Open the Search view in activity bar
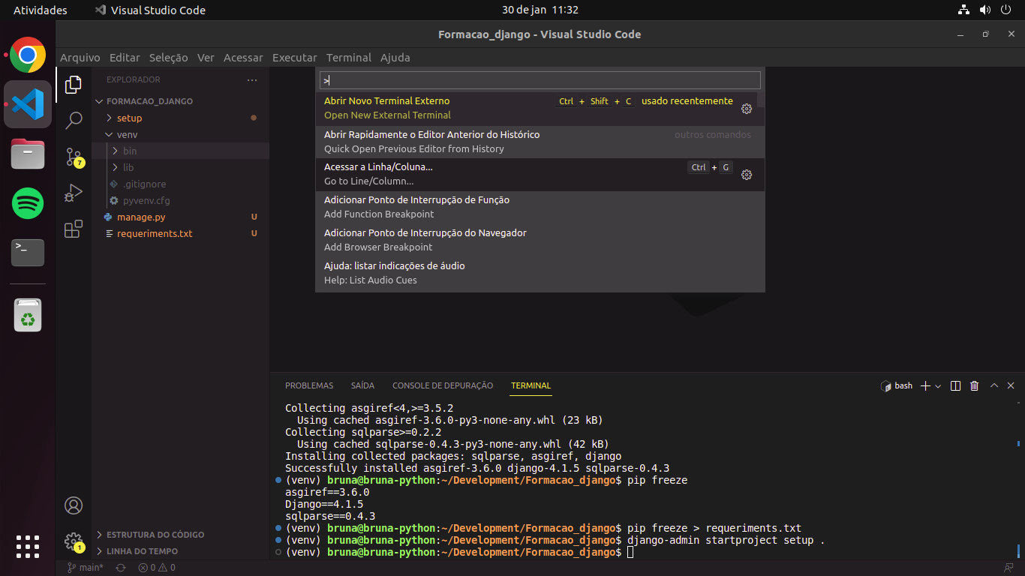The image size is (1025, 576). pos(74,120)
